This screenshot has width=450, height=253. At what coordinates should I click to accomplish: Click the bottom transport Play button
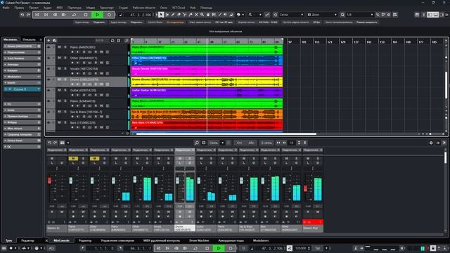point(219,248)
